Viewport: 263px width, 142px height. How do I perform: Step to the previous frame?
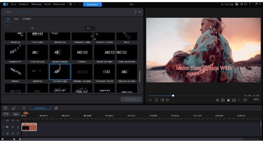(162, 100)
